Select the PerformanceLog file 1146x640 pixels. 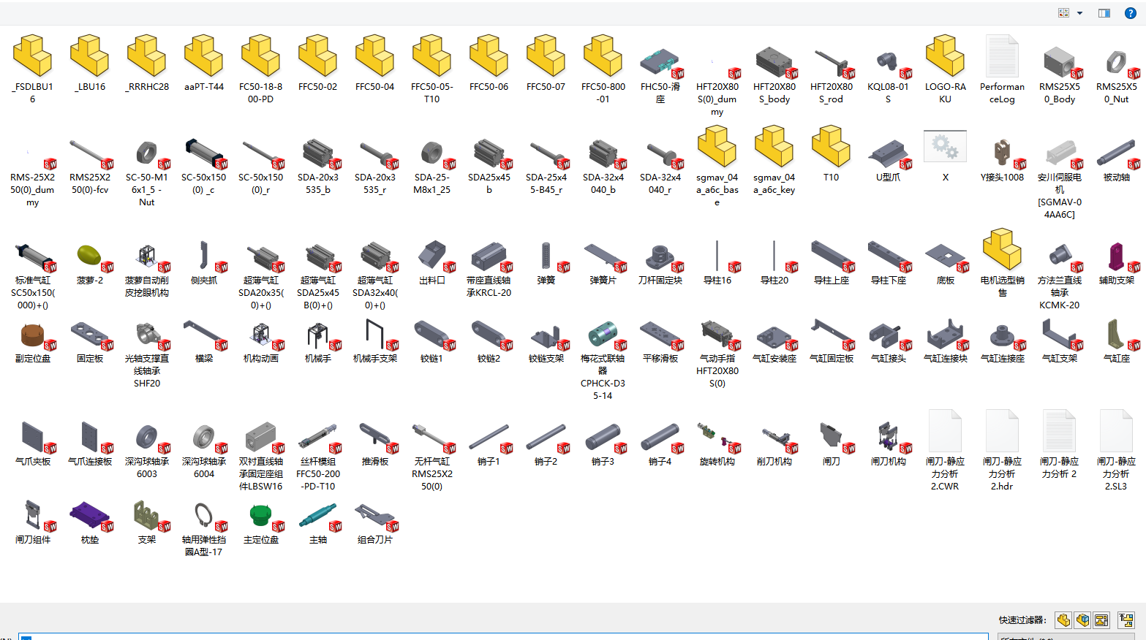[x=1003, y=69]
